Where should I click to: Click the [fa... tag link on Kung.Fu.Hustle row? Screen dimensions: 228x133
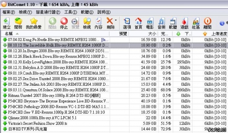(105, 39)
